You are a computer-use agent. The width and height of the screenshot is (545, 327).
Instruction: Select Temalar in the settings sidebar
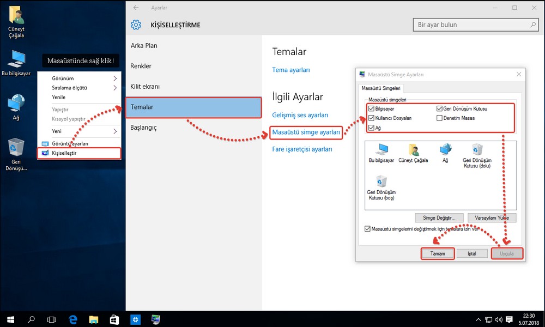click(193, 107)
